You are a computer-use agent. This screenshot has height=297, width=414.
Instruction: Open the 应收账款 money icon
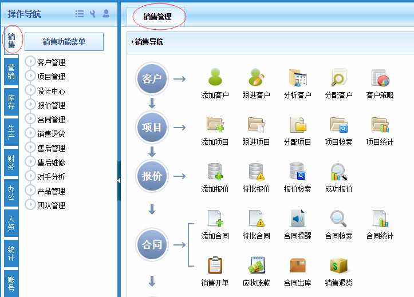tap(256, 265)
